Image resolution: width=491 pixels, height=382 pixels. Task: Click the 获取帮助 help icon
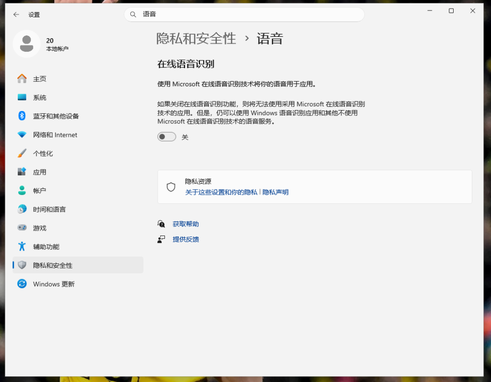pos(161,224)
